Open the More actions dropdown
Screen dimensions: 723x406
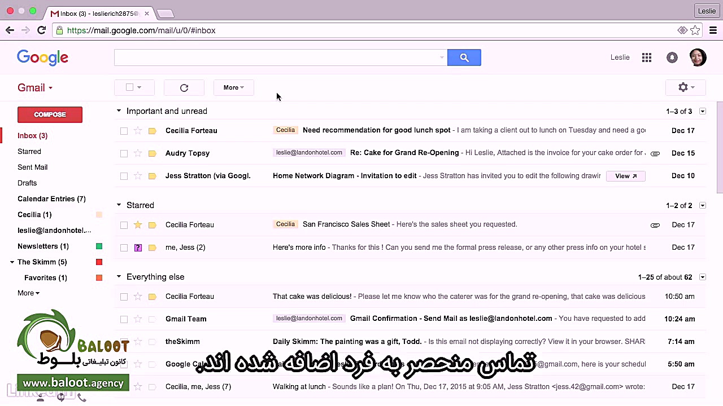pyautogui.click(x=233, y=87)
